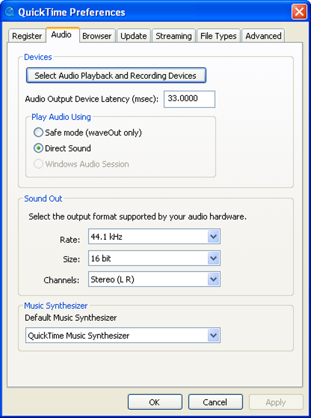Image resolution: width=311 pixels, height=418 pixels.
Task: Close the QuickTime Preferences window
Action: [x=299, y=12]
